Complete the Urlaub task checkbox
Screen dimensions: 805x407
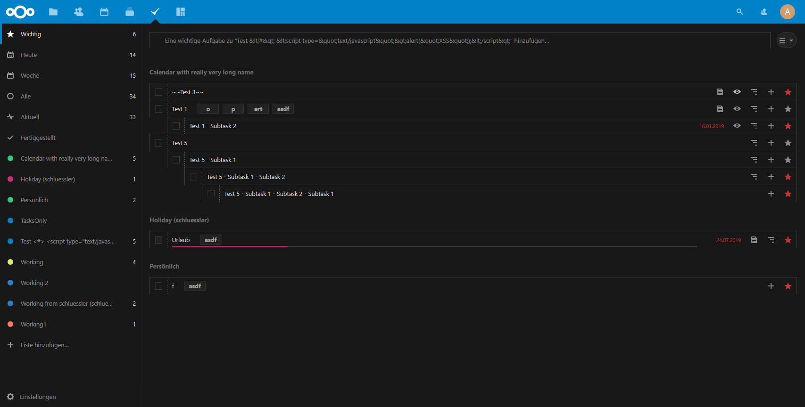pos(159,240)
